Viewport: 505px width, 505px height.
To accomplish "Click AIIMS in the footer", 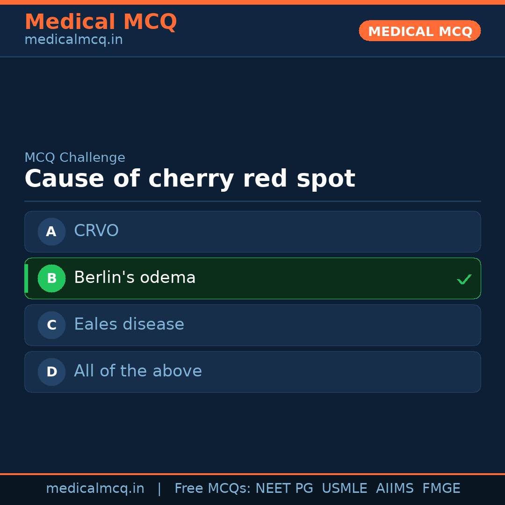I will tap(395, 489).
